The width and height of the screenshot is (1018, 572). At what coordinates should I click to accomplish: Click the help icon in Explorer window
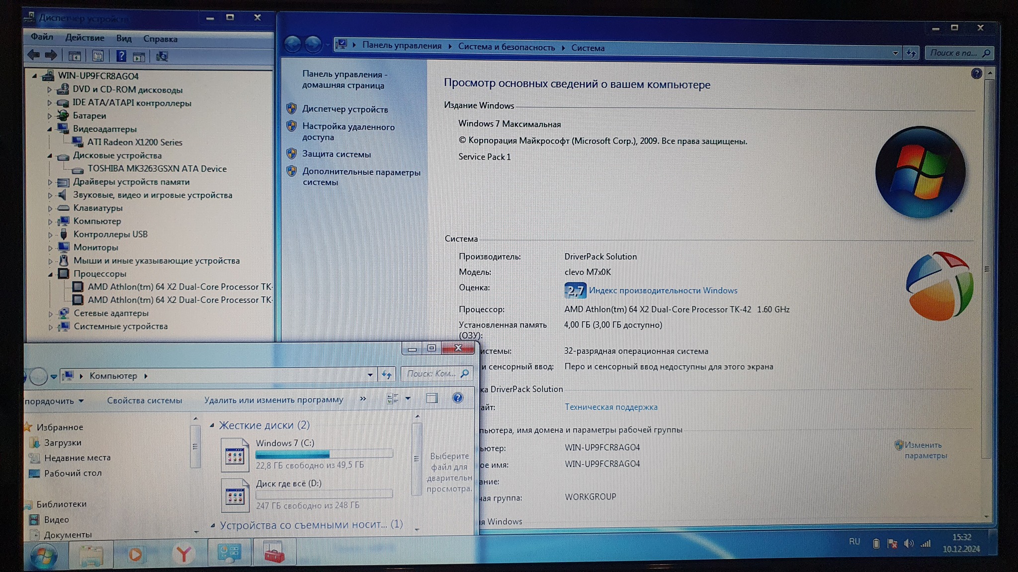457,398
